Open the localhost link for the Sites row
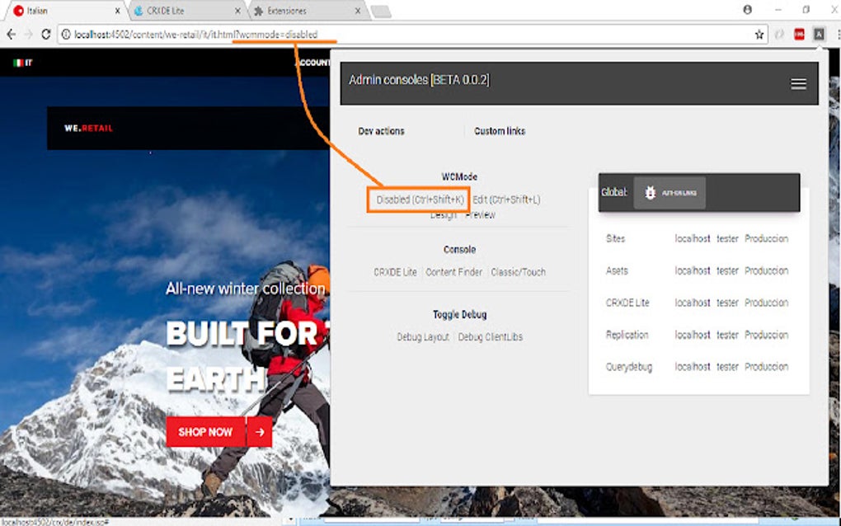This screenshot has width=841, height=526. tap(691, 238)
